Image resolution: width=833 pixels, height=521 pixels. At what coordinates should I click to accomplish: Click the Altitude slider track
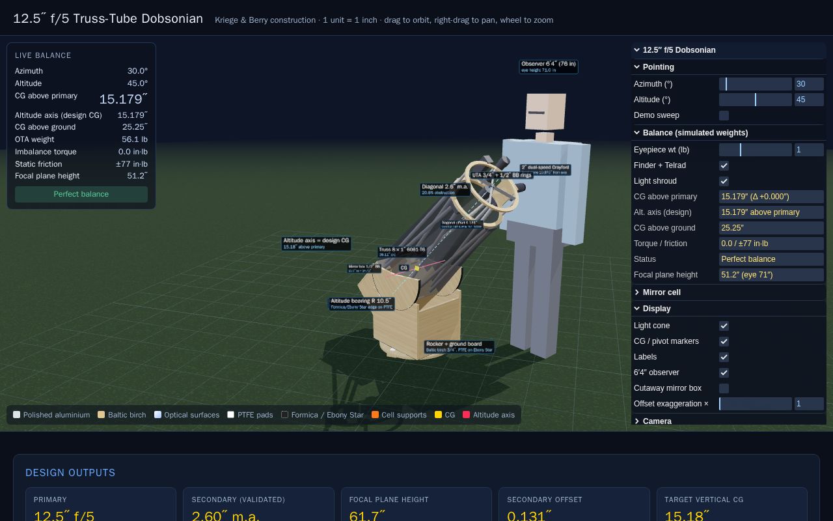tap(756, 100)
